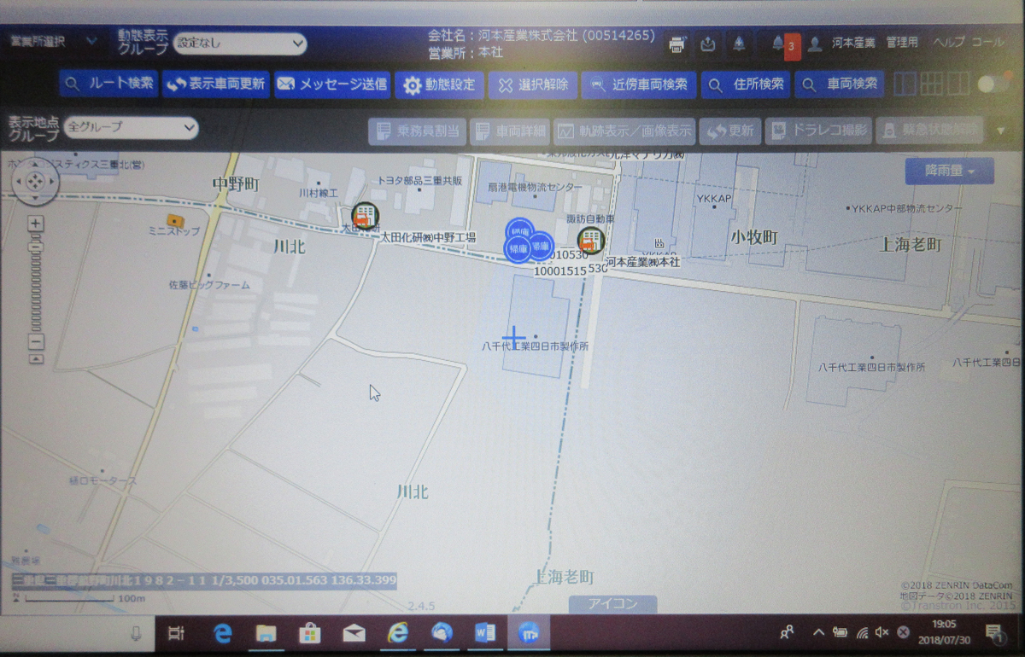Image resolution: width=1025 pixels, height=657 pixels.
Task: Switch to grid layout view
Action: [931, 84]
